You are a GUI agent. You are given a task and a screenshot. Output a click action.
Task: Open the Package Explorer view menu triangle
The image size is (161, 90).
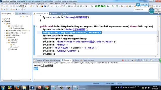click(x=30, y=16)
